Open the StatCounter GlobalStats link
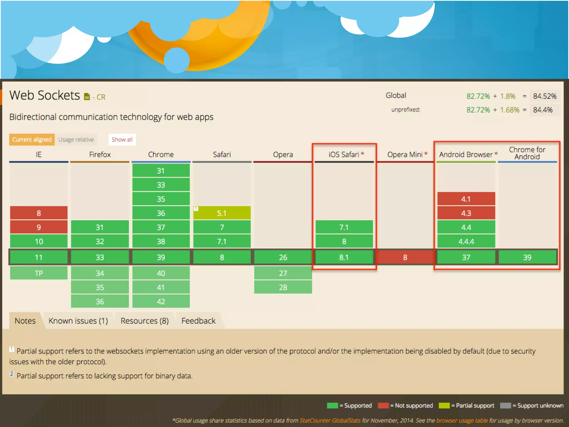Screen dimensions: 569x427 click(x=330, y=420)
